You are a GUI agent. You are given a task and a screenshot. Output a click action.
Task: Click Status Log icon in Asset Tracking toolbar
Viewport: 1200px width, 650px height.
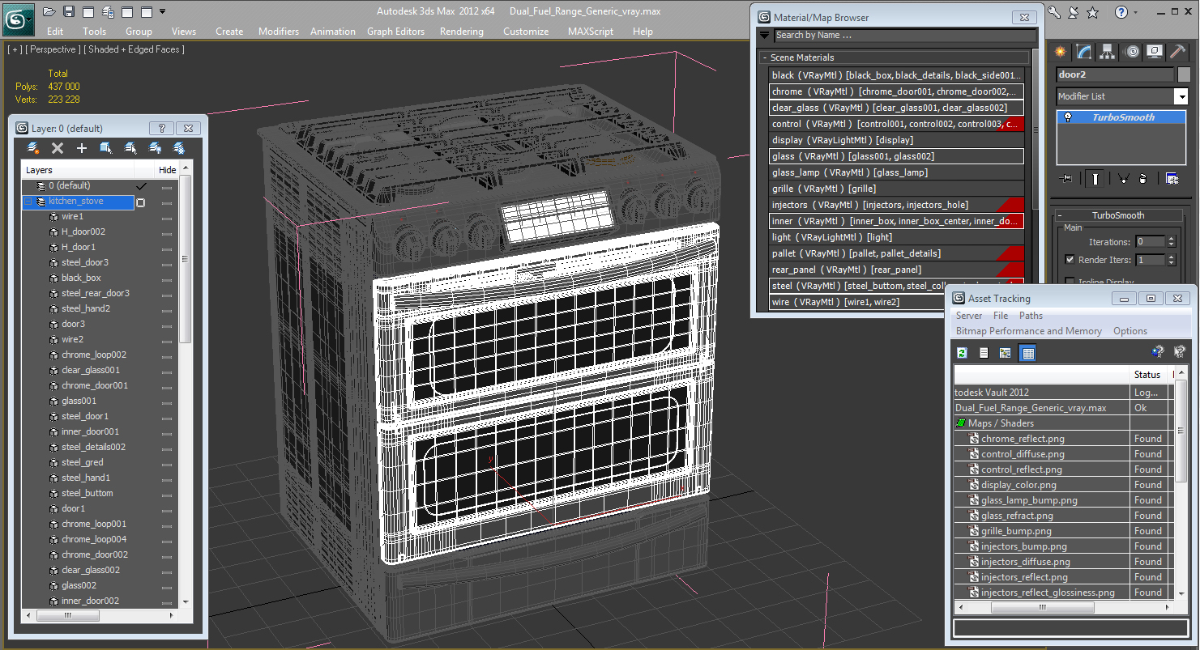[x=984, y=353]
